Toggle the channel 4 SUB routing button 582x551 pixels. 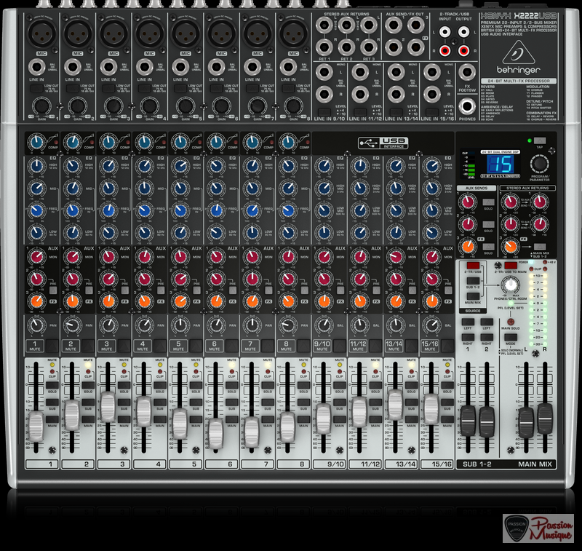(x=160, y=403)
